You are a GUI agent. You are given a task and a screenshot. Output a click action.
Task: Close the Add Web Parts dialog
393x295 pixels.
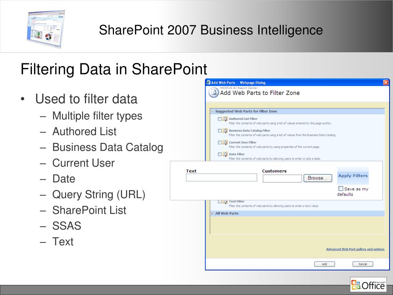386,82
